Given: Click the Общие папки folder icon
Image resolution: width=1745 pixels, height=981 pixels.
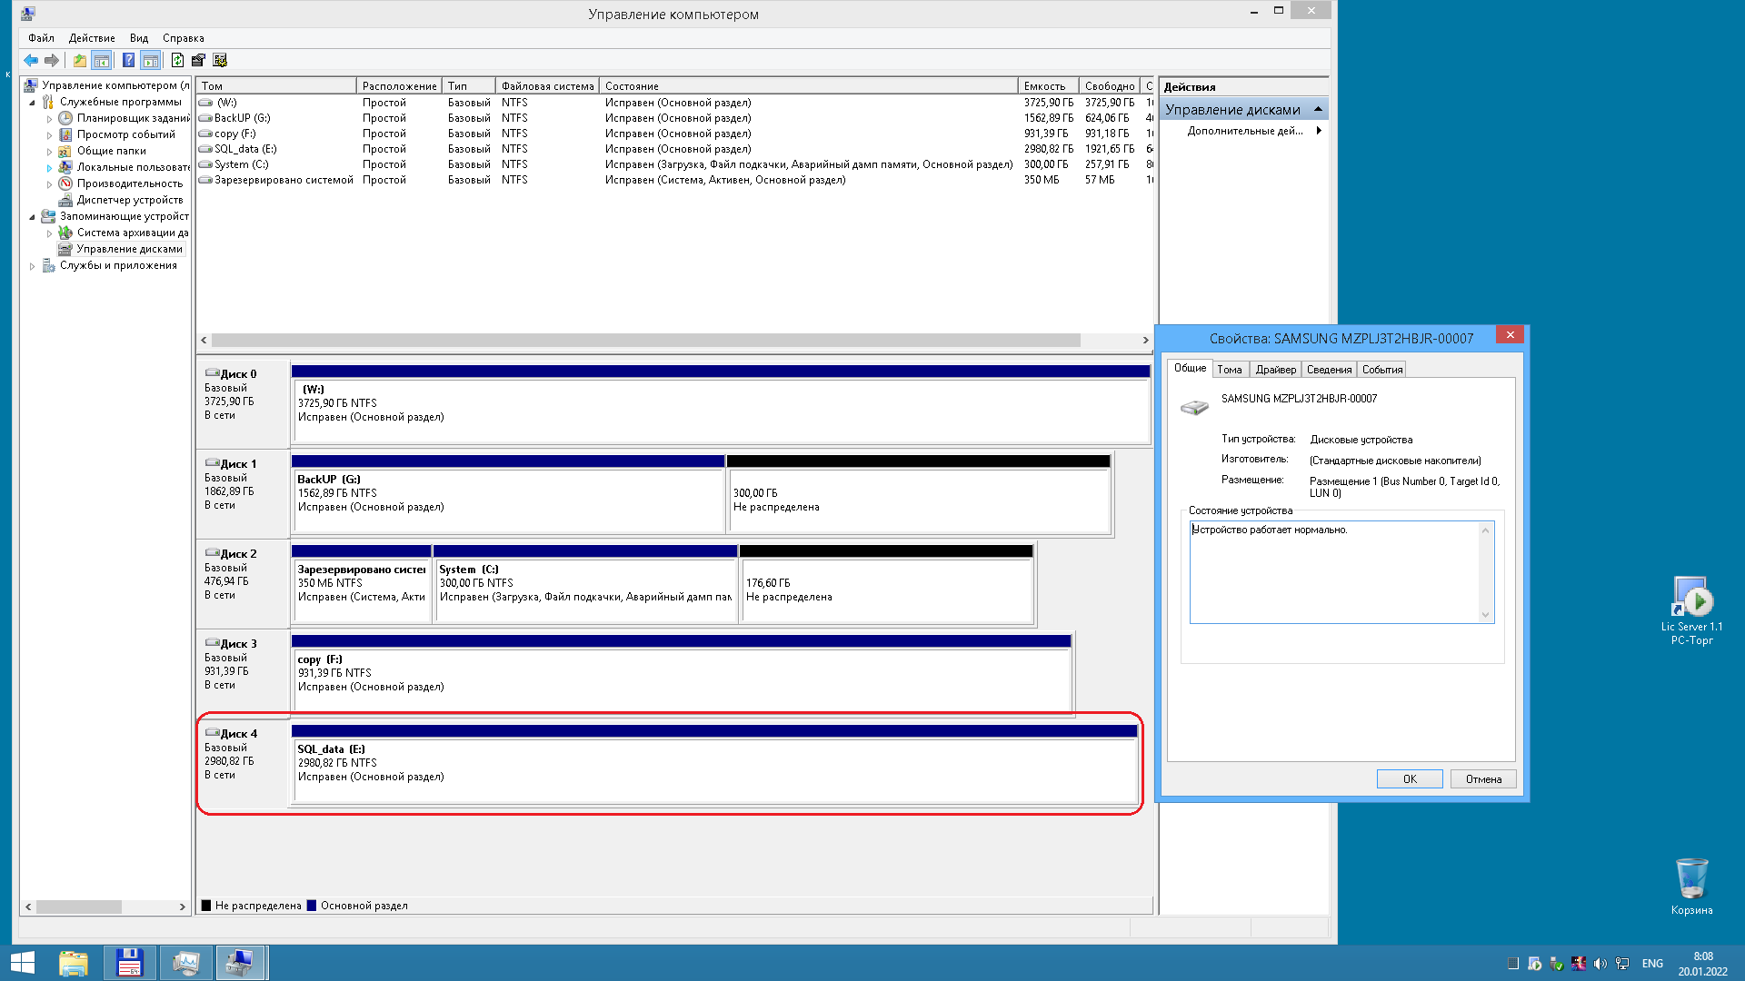Looking at the screenshot, I should pyautogui.click(x=65, y=151).
